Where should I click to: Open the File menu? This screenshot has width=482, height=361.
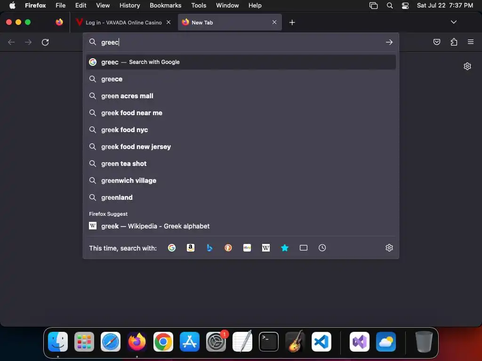tap(61, 5)
